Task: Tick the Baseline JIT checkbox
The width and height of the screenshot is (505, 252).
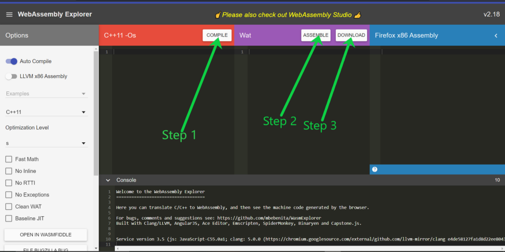Action: coord(9,218)
